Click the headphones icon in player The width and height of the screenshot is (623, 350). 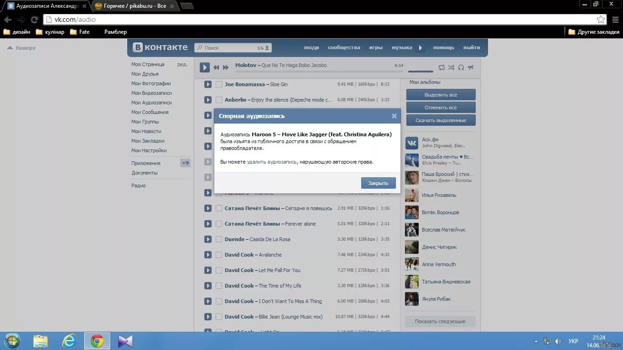(461, 67)
